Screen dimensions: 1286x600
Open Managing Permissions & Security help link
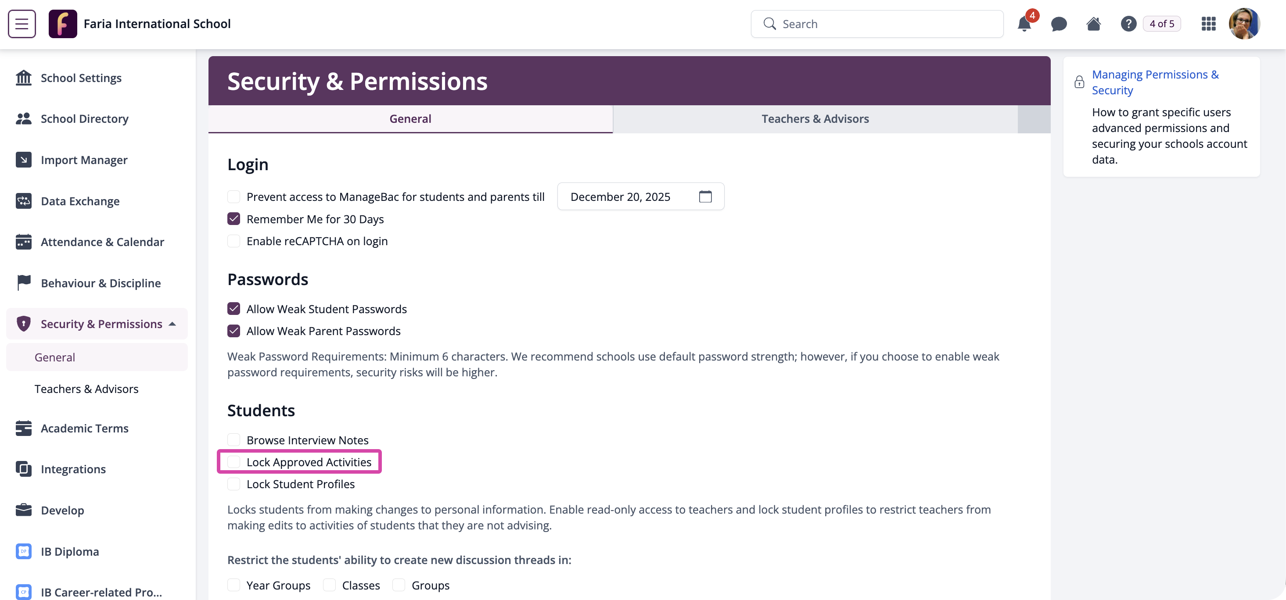1155,82
